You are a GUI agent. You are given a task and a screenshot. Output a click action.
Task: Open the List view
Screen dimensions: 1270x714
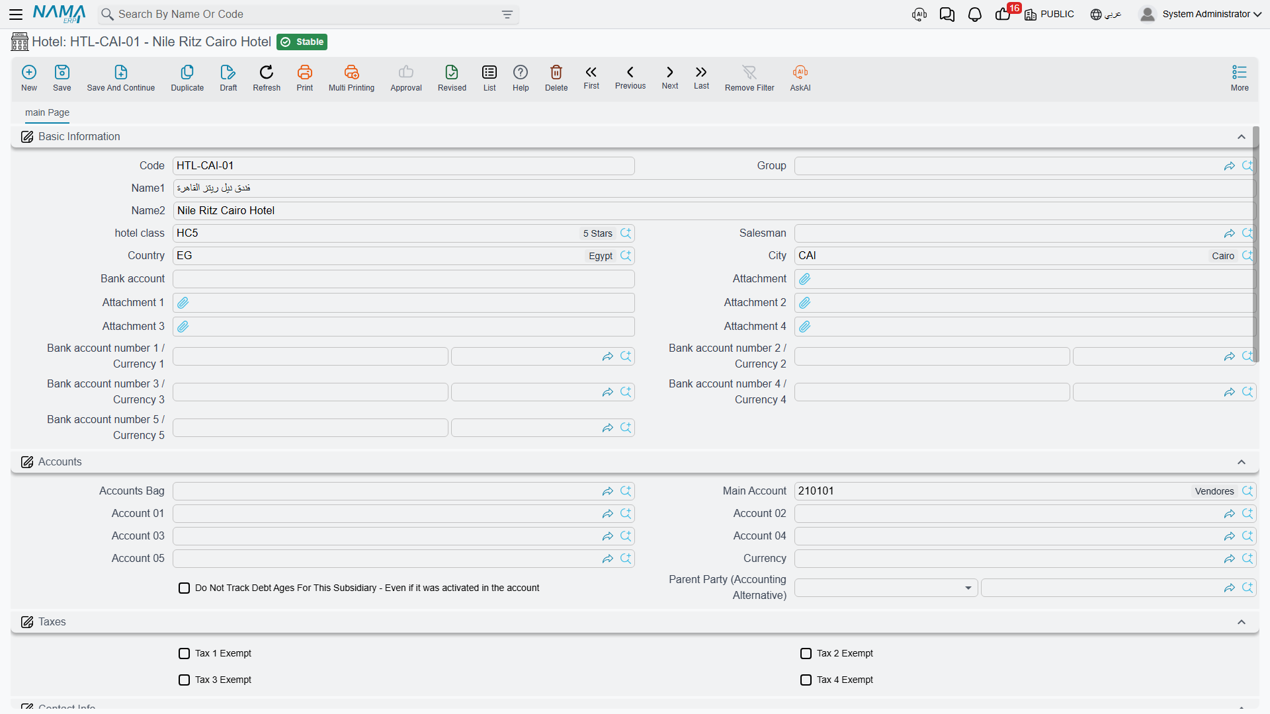click(x=489, y=78)
